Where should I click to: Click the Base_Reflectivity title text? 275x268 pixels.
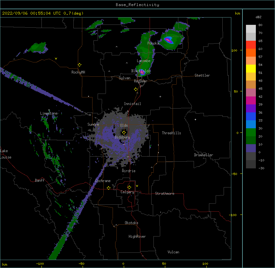[137, 5]
